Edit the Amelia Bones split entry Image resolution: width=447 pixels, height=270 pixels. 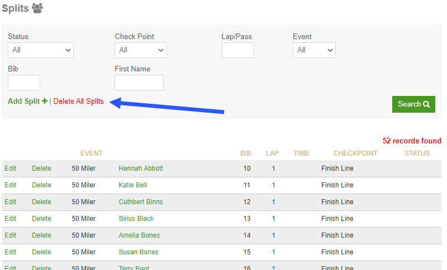pyautogui.click(x=10, y=235)
